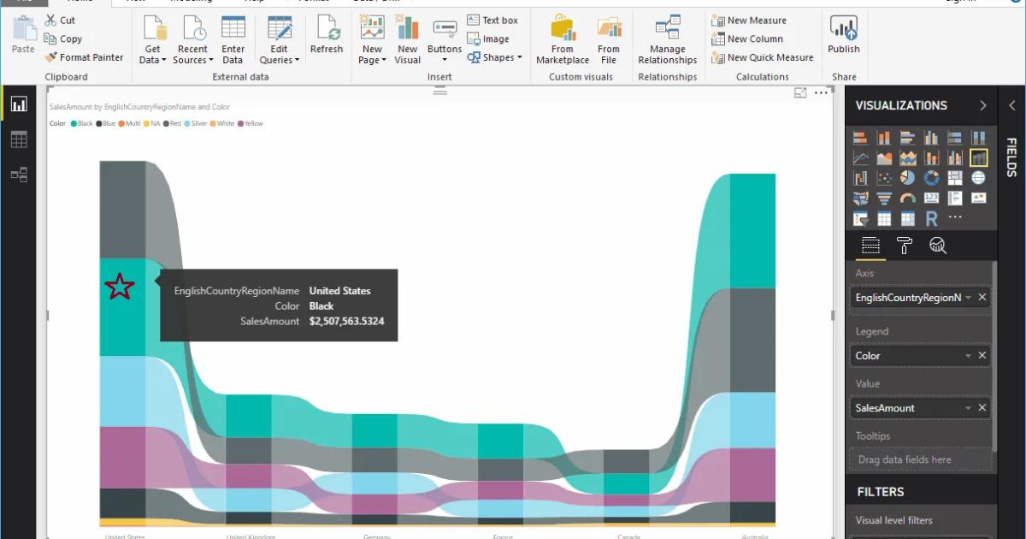Switch to the Data view table icon

[x=19, y=139]
